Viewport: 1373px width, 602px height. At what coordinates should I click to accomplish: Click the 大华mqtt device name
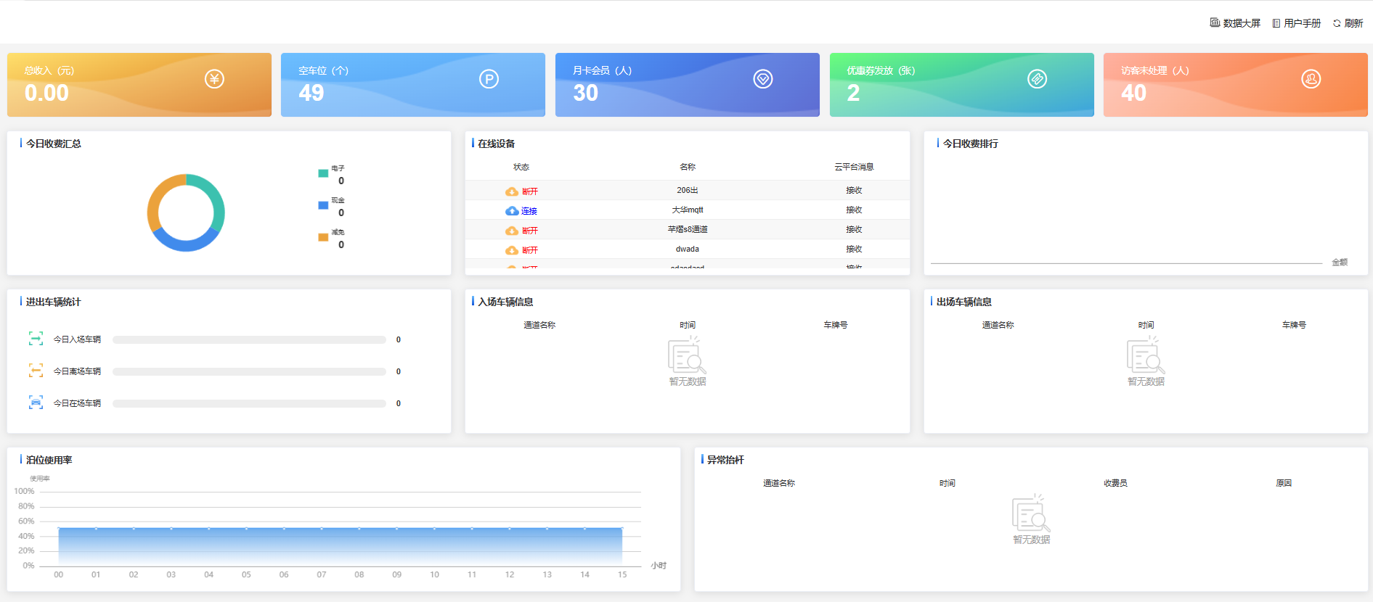click(x=688, y=210)
